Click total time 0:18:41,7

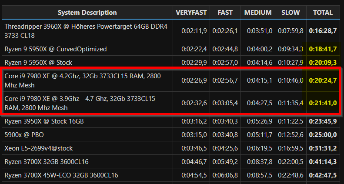(x=323, y=49)
